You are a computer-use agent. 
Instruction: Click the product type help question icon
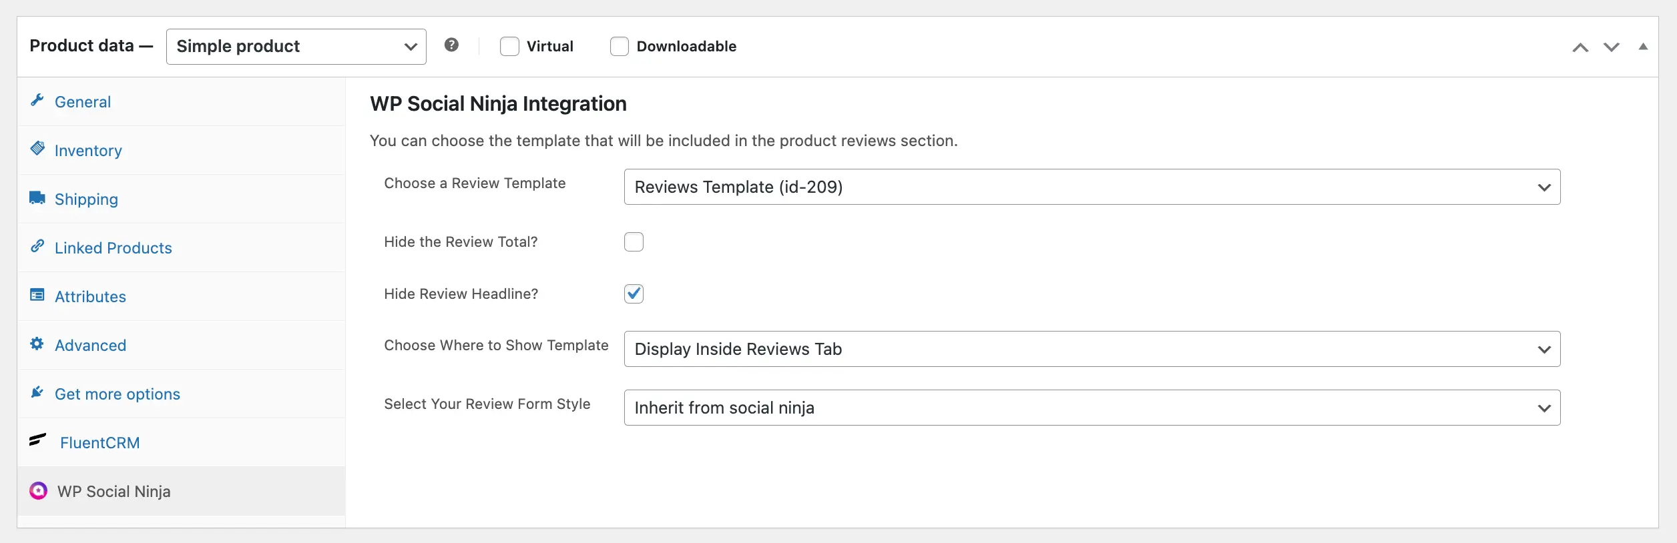pyautogui.click(x=451, y=45)
